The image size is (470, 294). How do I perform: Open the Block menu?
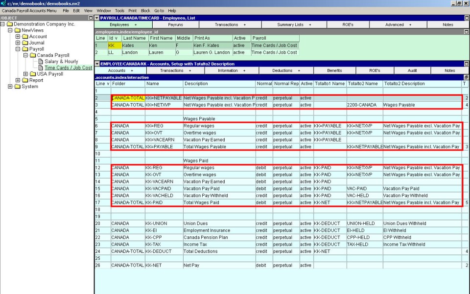[x=145, y=10]
